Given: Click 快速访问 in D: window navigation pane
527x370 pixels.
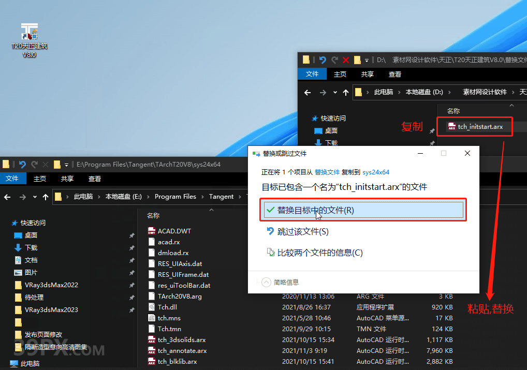Looking at the screenshot, I should tap(329, 119).
